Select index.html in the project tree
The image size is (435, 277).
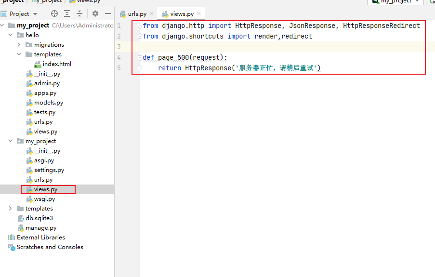click(57, 64)
